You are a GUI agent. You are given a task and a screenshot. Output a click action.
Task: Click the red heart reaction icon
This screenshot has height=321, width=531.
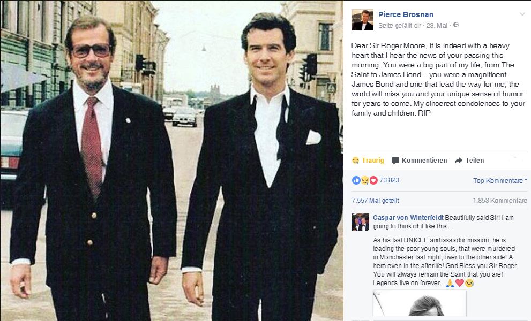coord(373,180)
